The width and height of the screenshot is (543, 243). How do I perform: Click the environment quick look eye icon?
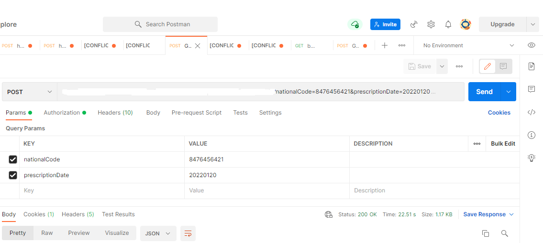[532, 45]
